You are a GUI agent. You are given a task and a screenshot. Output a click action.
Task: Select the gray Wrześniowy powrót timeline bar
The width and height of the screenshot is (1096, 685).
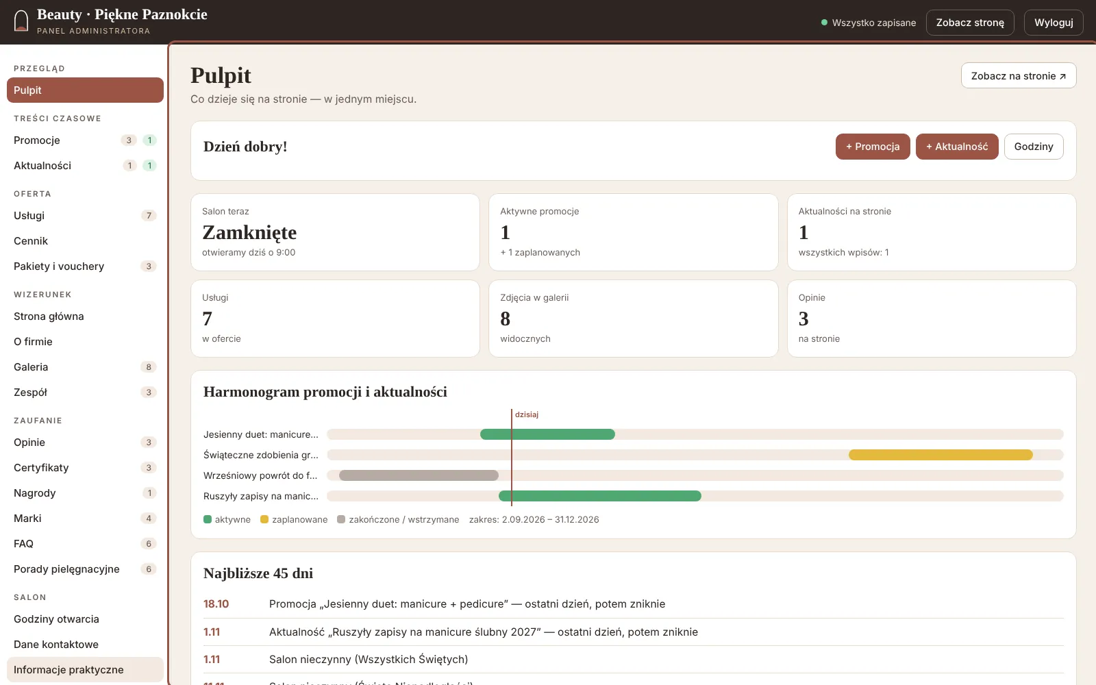tap(419, 475)
